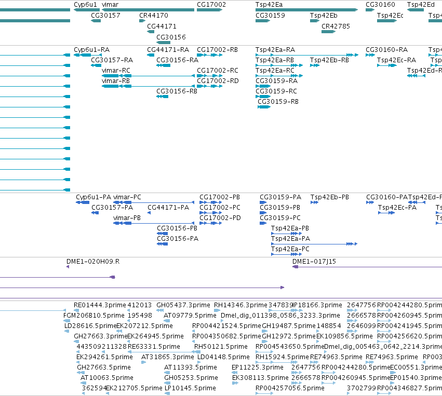
Task: Click the CG30156-RA transcript label
Action: [x=177, y=60]
